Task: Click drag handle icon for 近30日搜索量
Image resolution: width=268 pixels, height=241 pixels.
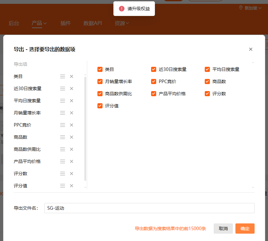Action: 63,89
